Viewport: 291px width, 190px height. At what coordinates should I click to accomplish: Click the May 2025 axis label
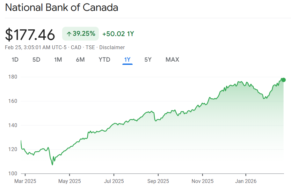[69, 181]
